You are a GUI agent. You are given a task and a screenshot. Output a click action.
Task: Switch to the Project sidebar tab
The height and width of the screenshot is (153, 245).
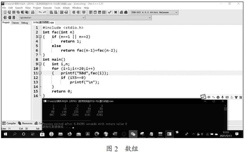6,22
